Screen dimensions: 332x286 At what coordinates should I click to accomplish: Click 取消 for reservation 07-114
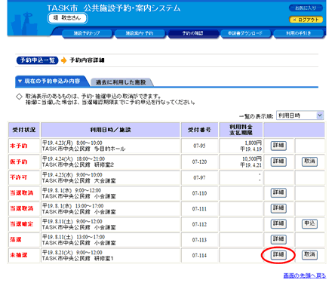coord(309,255)
